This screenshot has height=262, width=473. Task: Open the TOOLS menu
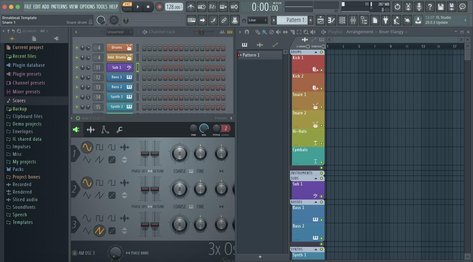tap(102, 7)
